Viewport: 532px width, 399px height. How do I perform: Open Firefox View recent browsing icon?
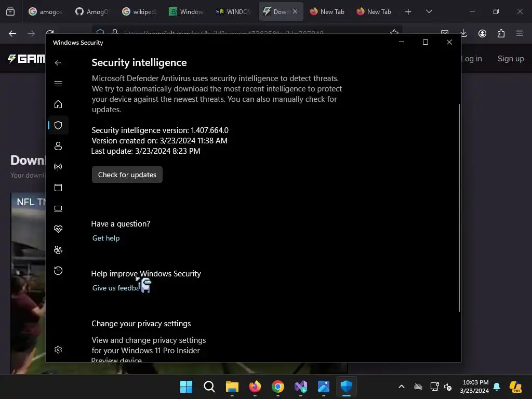tap(10, 11)
